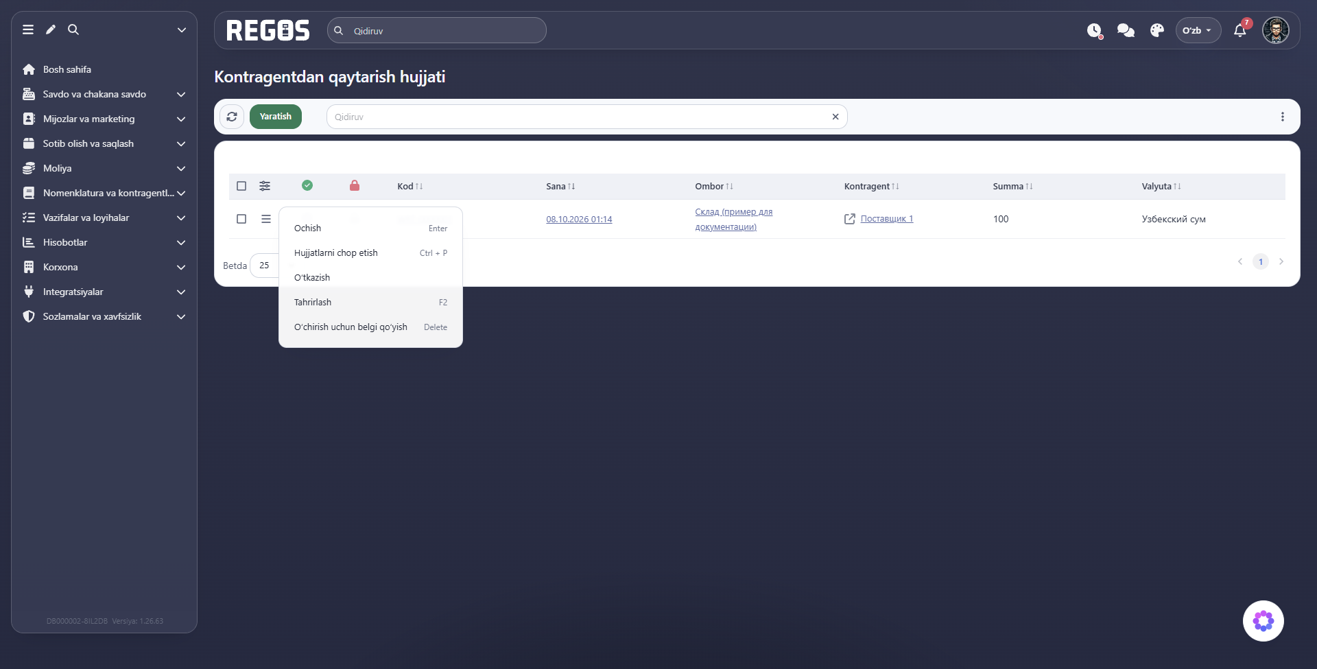Click the refresh list icon
Screen dimensions: 1317x669
click(x=232, y=117)
